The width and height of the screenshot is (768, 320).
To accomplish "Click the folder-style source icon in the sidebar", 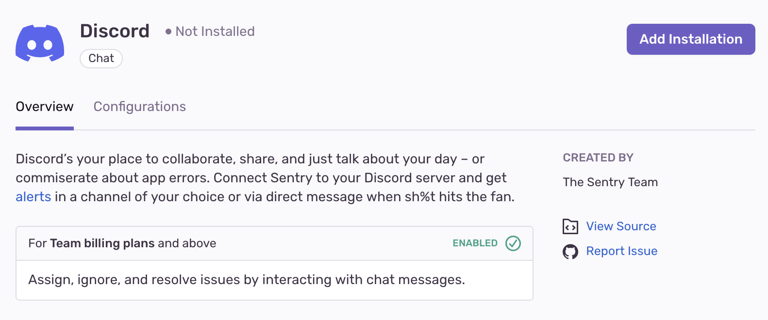I will coord(570,226).
